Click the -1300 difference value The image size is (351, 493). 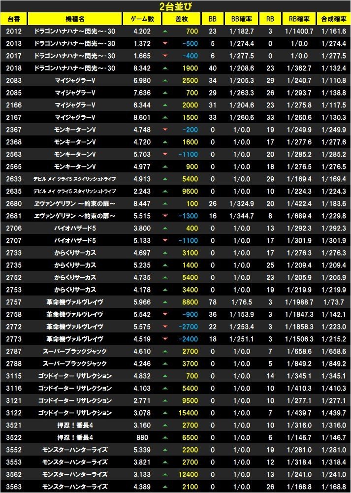pyautogui.click(x=188, y=216)
